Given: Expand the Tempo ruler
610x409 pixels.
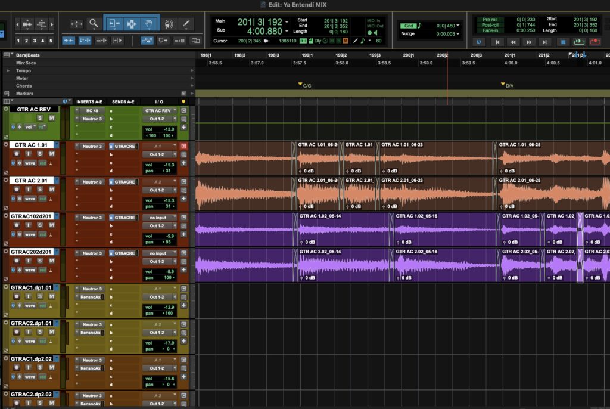Looking at the screenshot, I should click(x=8, y=70).
